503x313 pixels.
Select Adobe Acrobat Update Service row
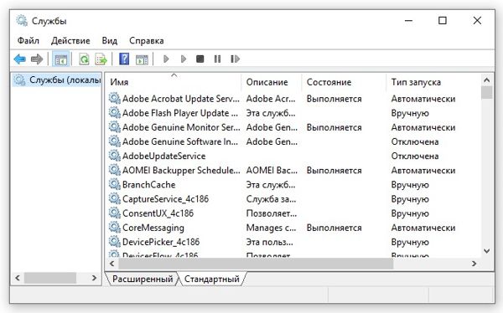(294, 99)
